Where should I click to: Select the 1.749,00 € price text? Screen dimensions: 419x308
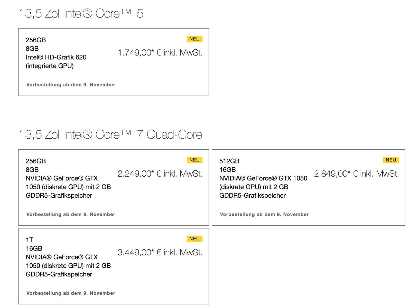coord(160,53)
